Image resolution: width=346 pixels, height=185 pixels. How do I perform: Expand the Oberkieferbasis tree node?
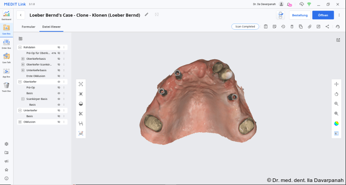point(23,58)
